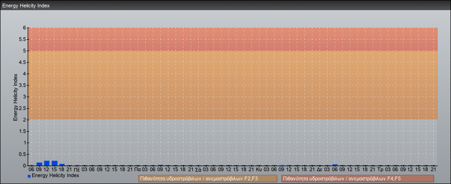Click the y-axis value 0
451x184 pixels.
(25, 166)
